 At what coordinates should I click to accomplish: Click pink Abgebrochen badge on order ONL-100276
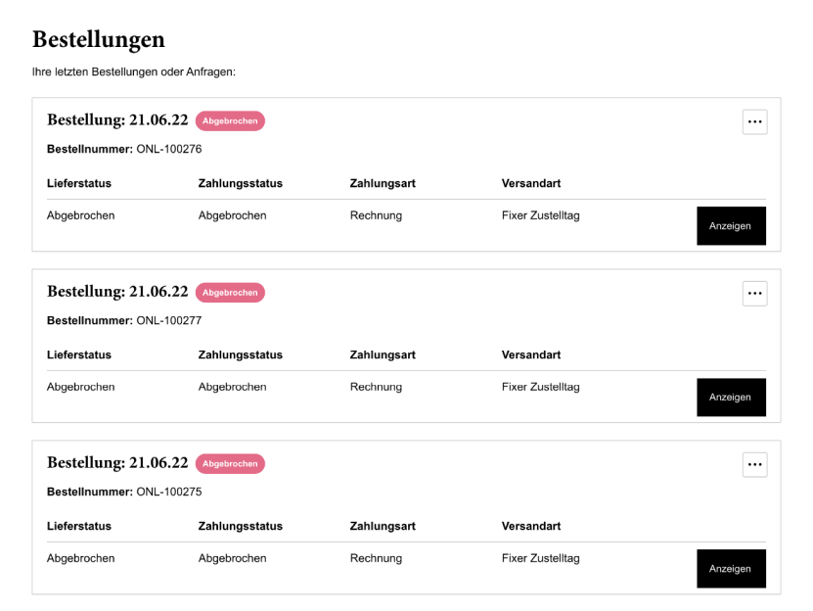pos(230,120)
